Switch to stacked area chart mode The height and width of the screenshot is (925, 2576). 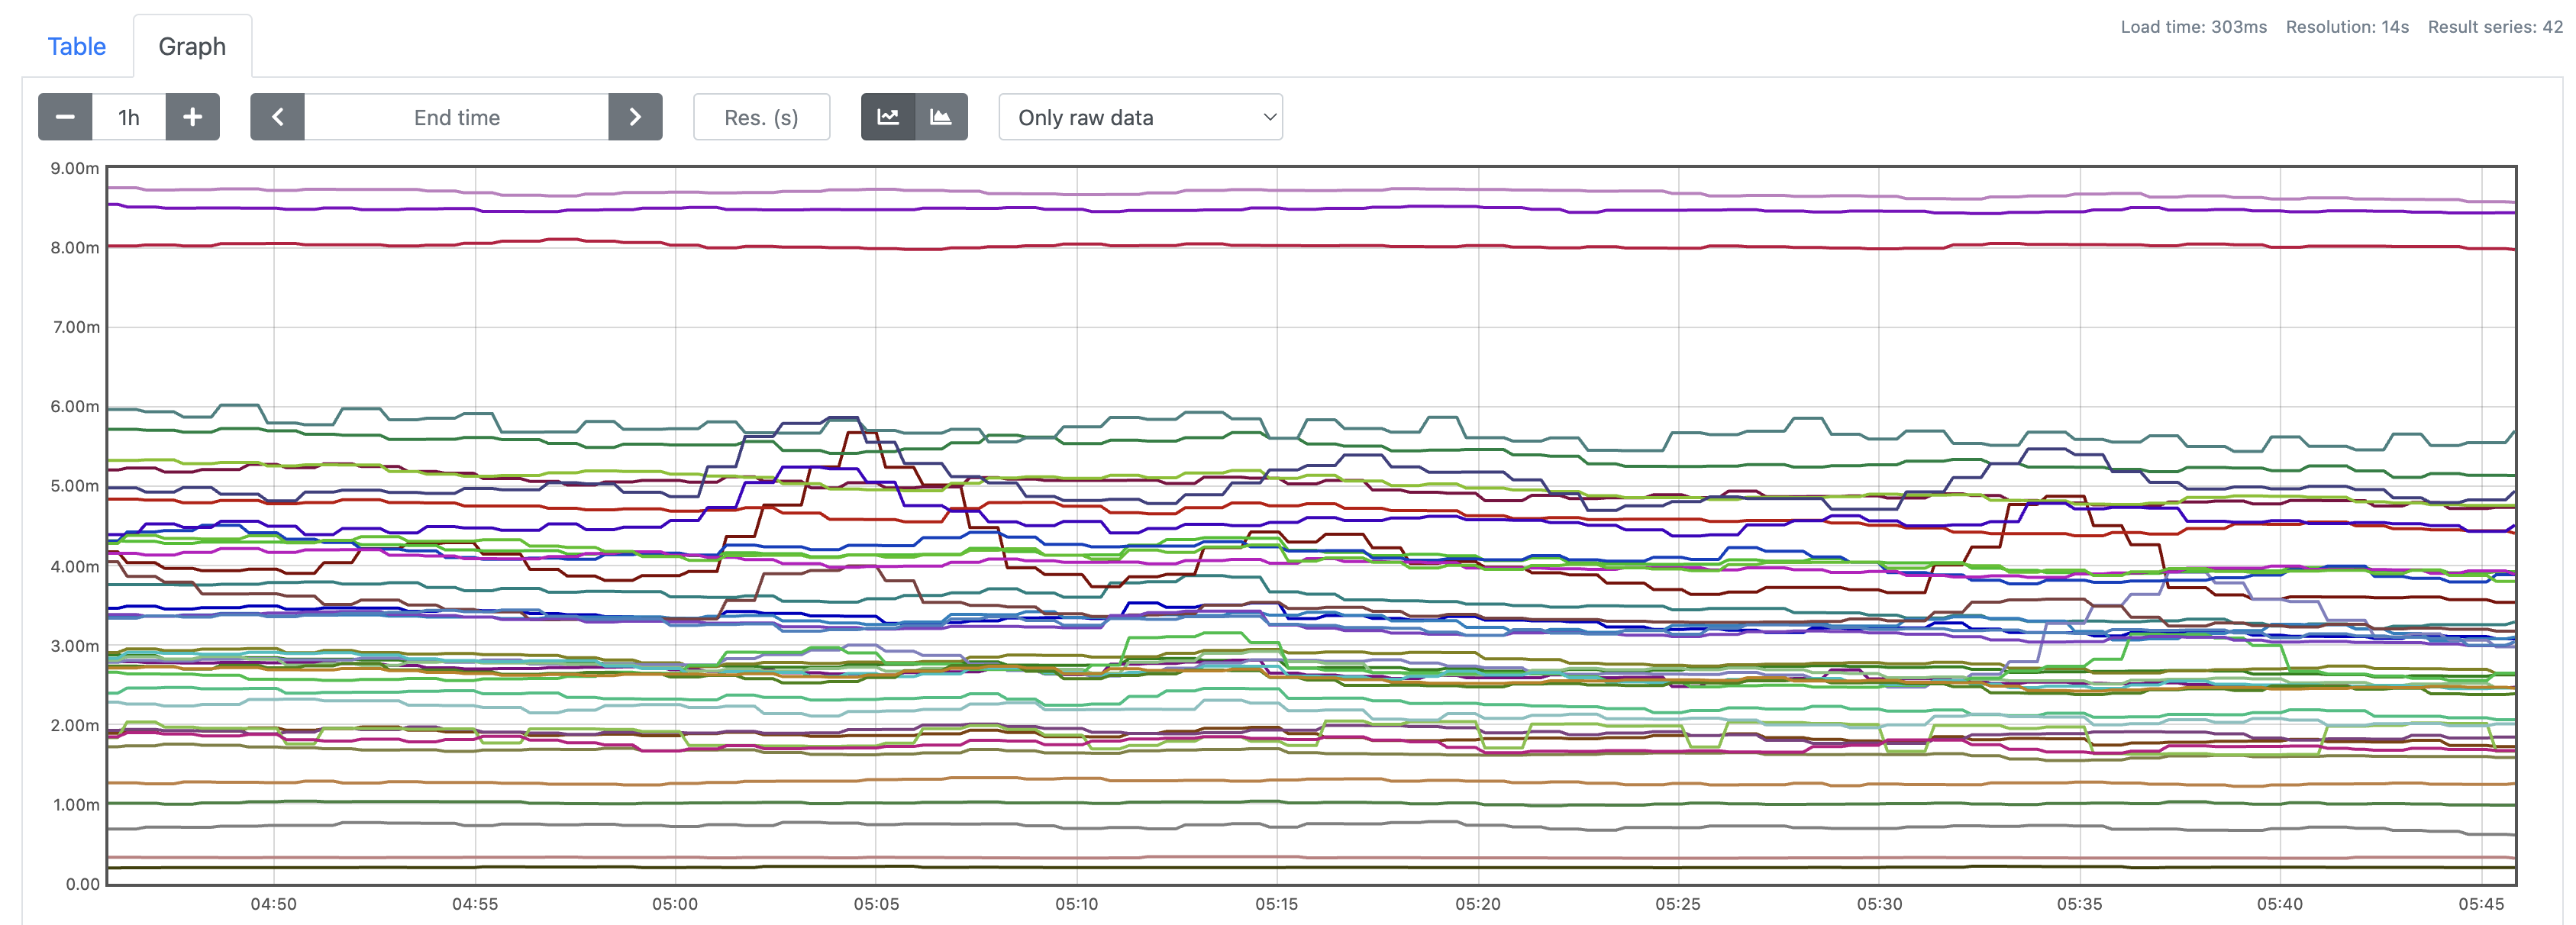click(941, 117)
